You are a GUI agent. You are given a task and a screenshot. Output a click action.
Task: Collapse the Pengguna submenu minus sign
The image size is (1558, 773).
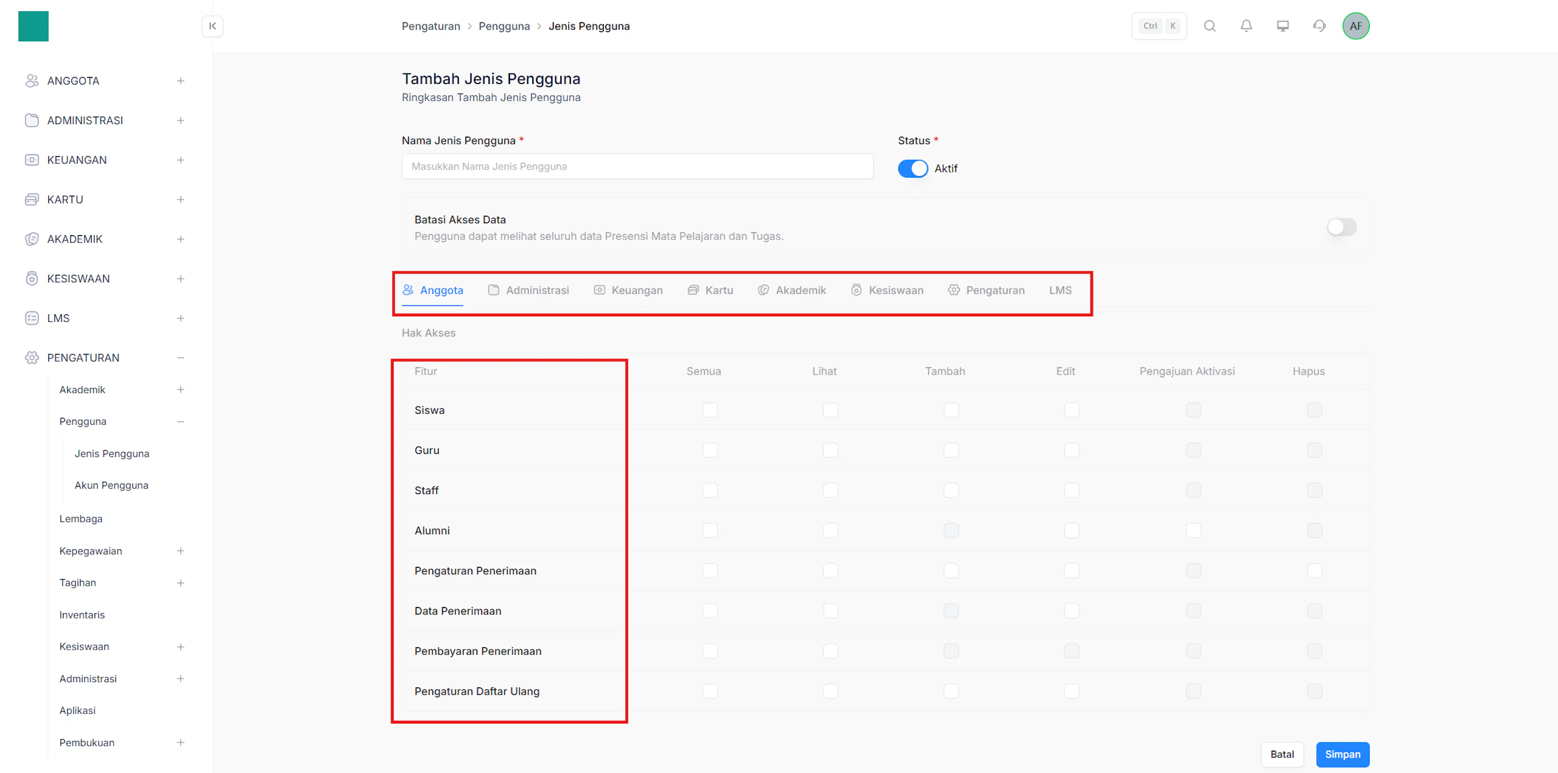pyautogui.click(x=180, y=421)
